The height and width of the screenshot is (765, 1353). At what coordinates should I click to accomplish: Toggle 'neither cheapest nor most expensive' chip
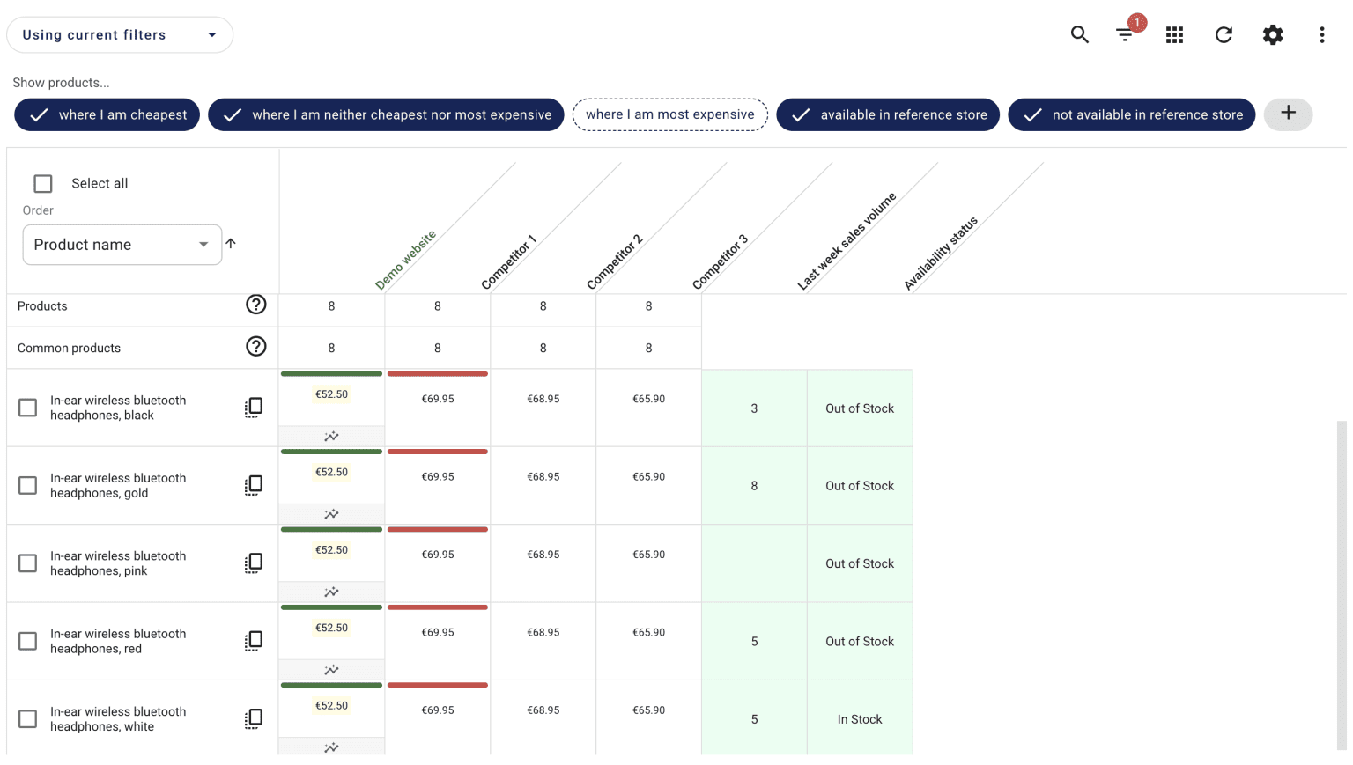[x=386, y=114]
